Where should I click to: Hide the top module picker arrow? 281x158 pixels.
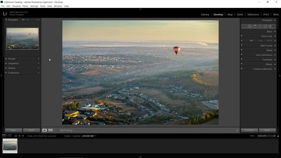click(140, 9)
